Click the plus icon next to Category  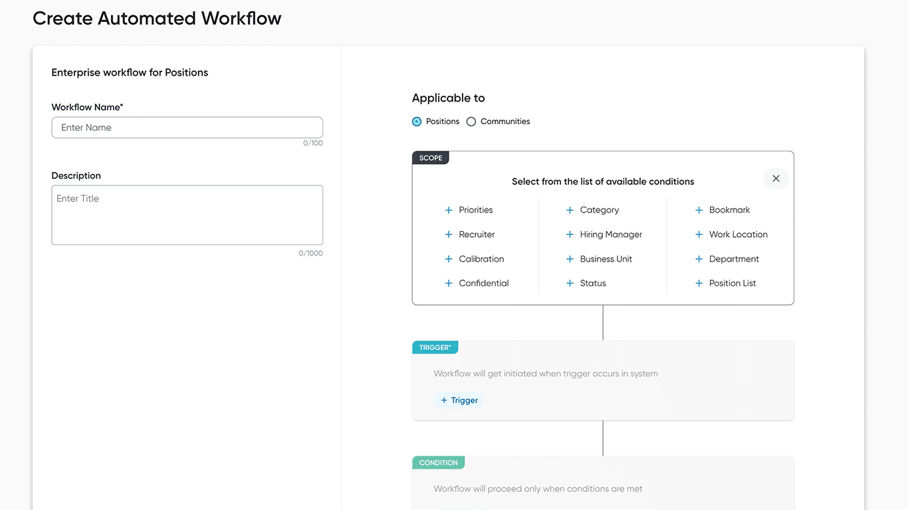(570, 210)
